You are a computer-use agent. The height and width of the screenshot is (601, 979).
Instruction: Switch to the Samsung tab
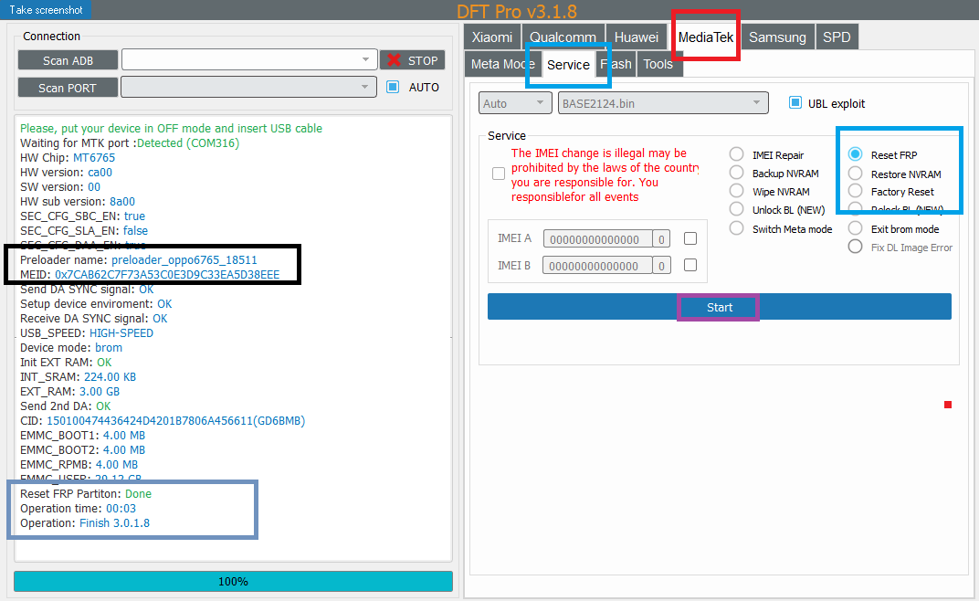[777, 37]
